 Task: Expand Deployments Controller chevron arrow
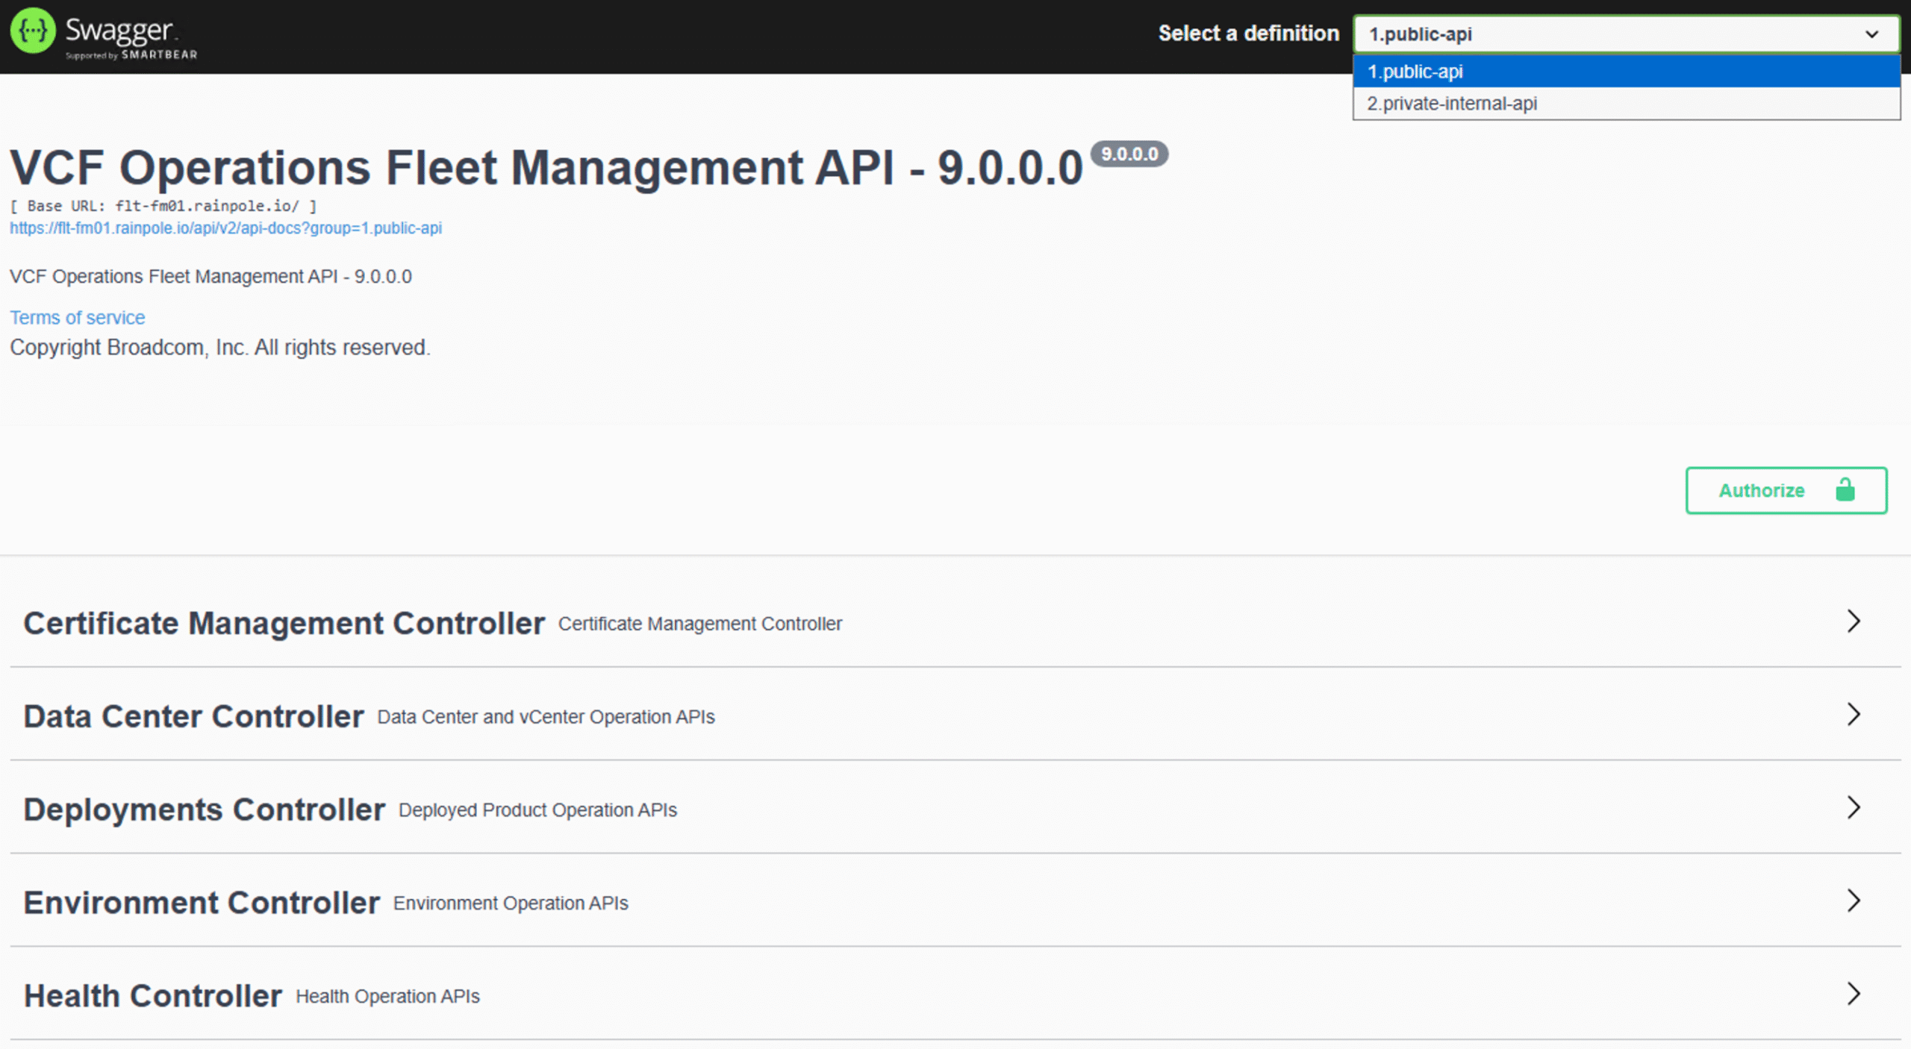(x=1854, y=808)
